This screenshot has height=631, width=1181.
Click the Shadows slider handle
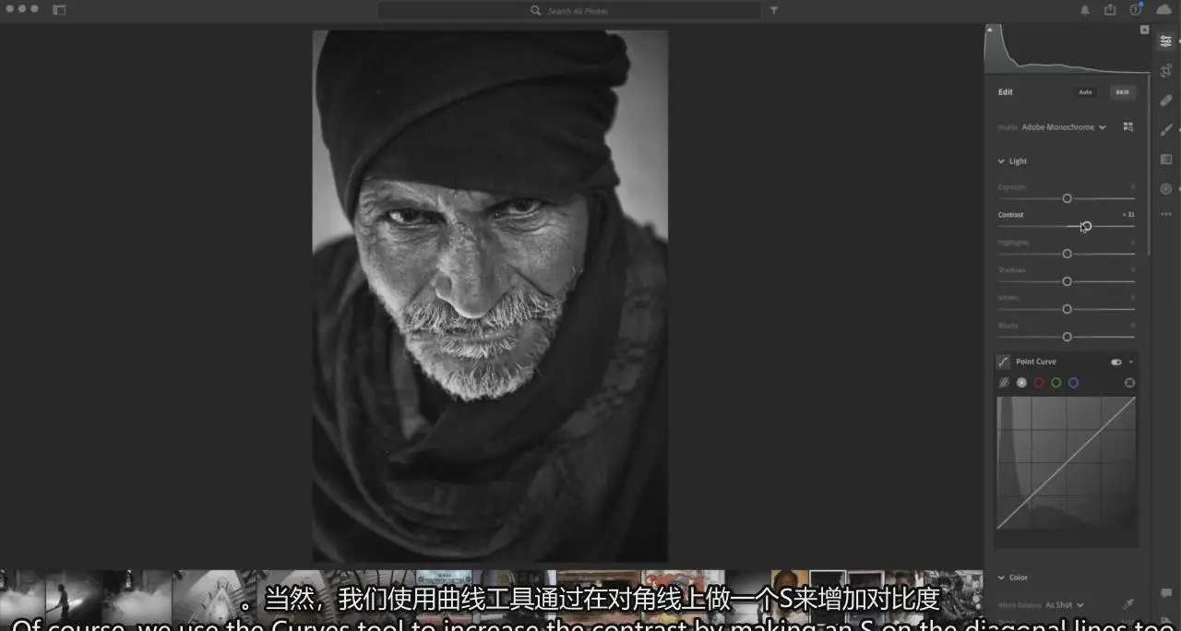point(1067,281)
